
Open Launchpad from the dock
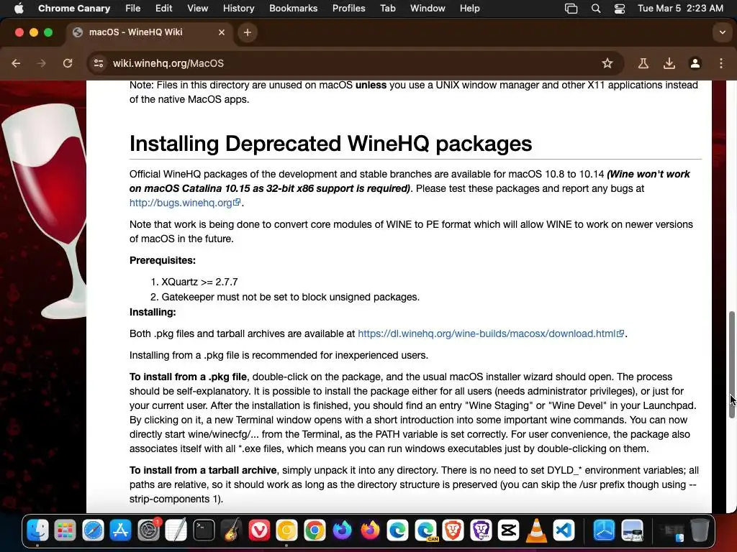(x=65, y=530)
